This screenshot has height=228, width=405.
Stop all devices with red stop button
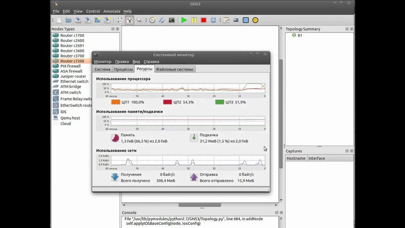(204, 20)
